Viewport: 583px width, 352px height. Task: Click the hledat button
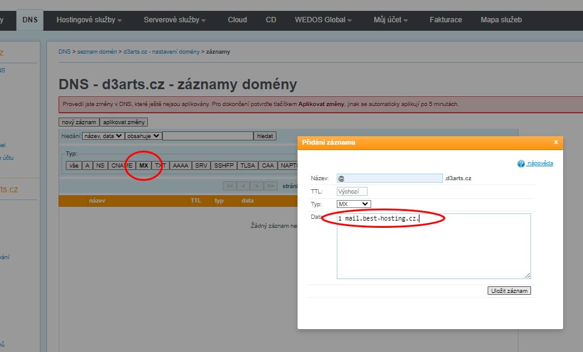tap(265, 136)
